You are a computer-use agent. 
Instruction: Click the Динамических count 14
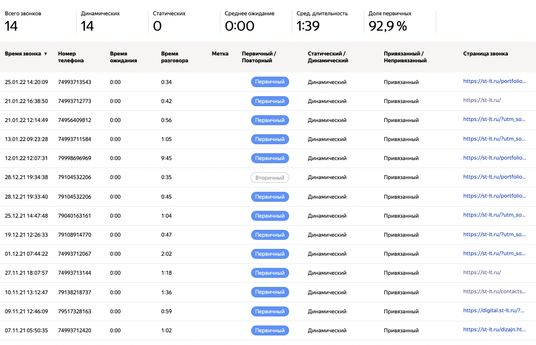tap(87, 26)
